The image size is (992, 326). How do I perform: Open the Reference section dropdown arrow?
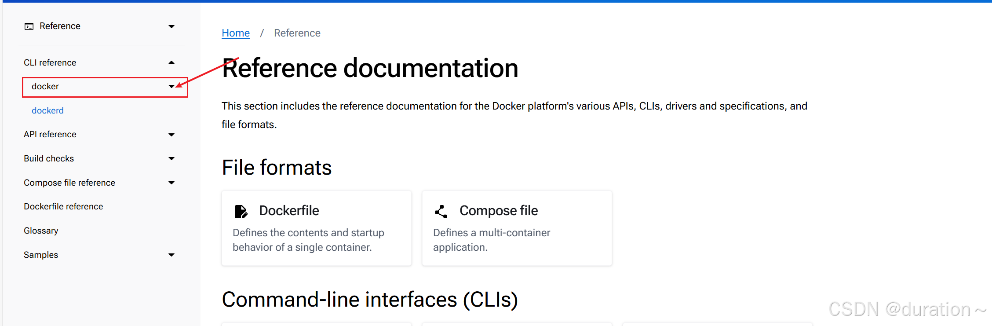pos(171,26)
